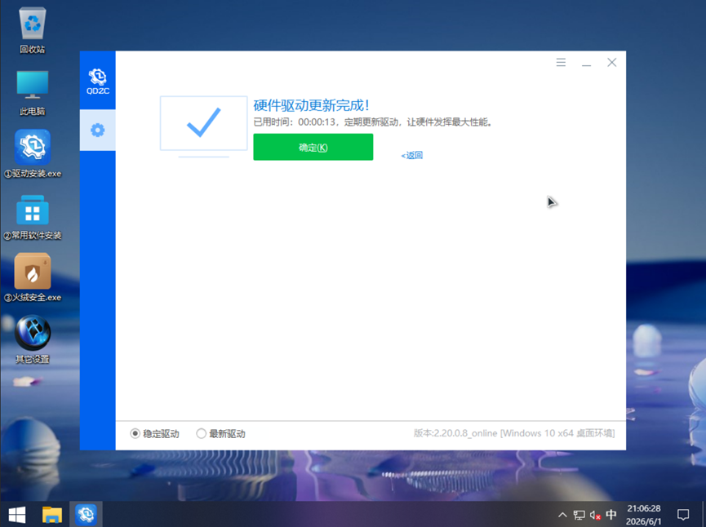This screenshot has width=706, height=527.
Task: Click the driver tool taskbar icon
Action: coord(86,515)
